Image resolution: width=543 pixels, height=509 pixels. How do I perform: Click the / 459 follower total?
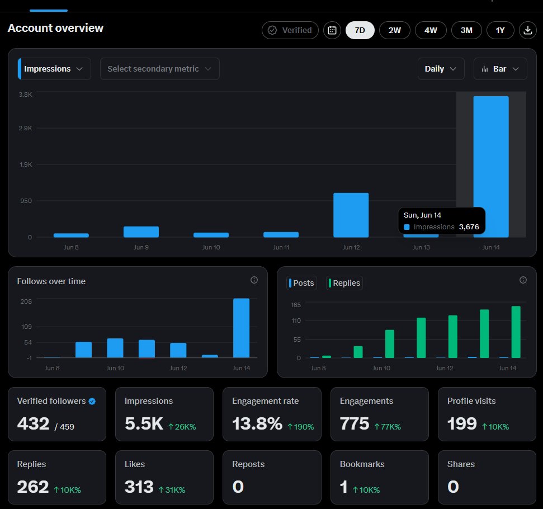click(64, 427)
